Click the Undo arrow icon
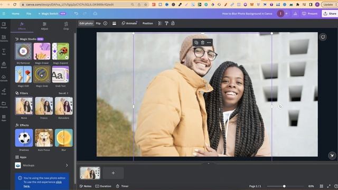This screenshot has width=338, height=190. pos(76,14)
